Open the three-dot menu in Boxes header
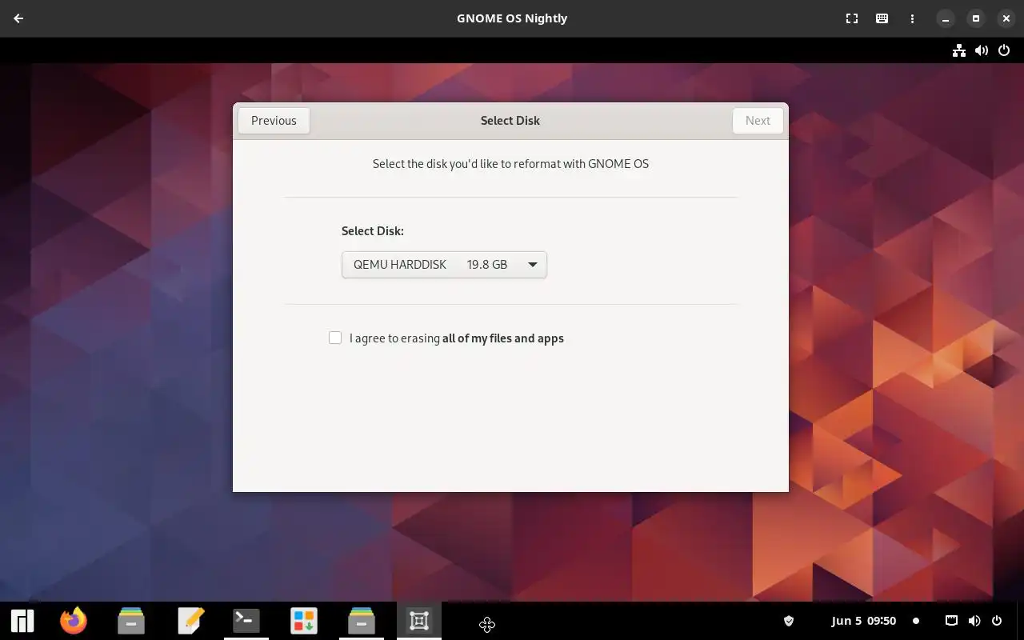 (x=912, y=18)
